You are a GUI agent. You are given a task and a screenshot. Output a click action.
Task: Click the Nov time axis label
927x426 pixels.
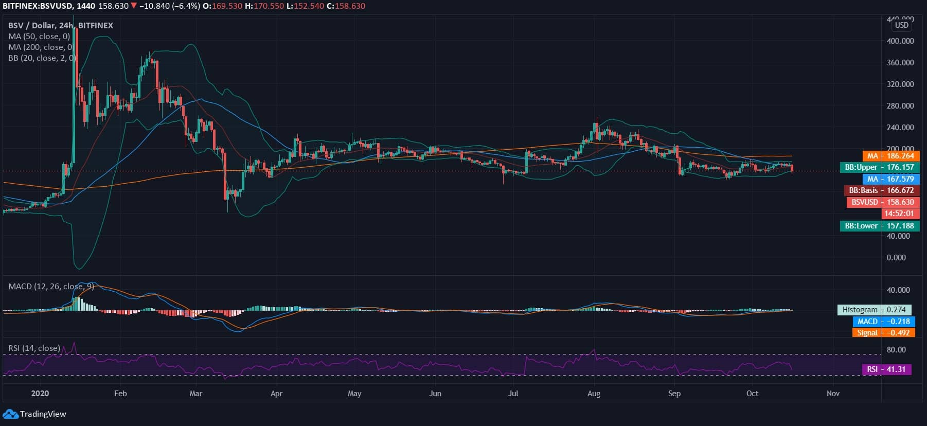pos(833,394)
